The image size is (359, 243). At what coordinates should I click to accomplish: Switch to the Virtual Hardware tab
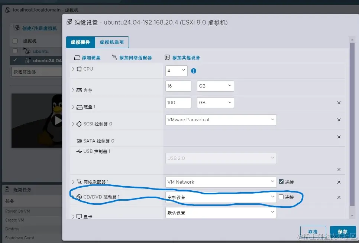coord(80,42)
